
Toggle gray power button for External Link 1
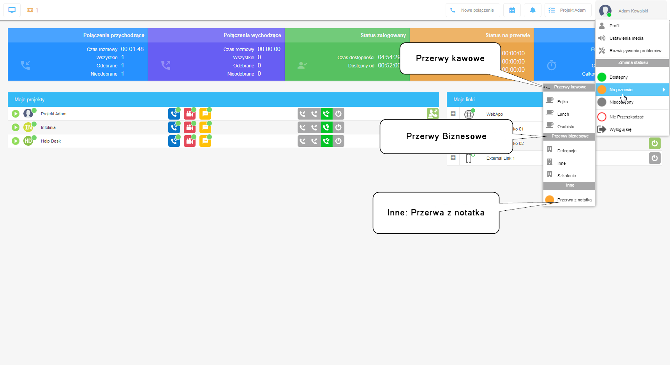[655, 158]
